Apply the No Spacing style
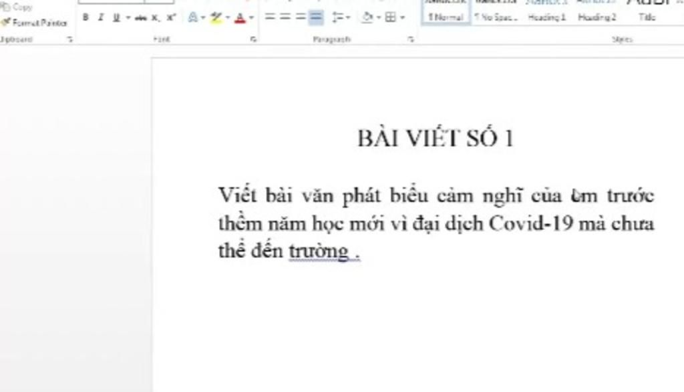 tap(496, 11)
